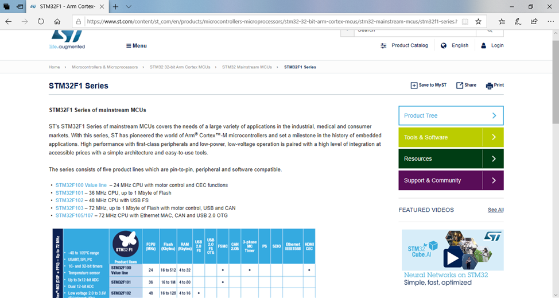559x298 pixels.
Task: Open Microcontrollers & Microprocessors breadcrumb
Action: coord(105,67)
